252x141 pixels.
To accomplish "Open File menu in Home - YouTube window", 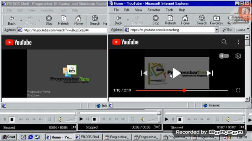I will click(x=116, y=10).
